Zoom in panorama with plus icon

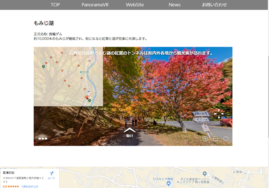(x=205, y=139)
